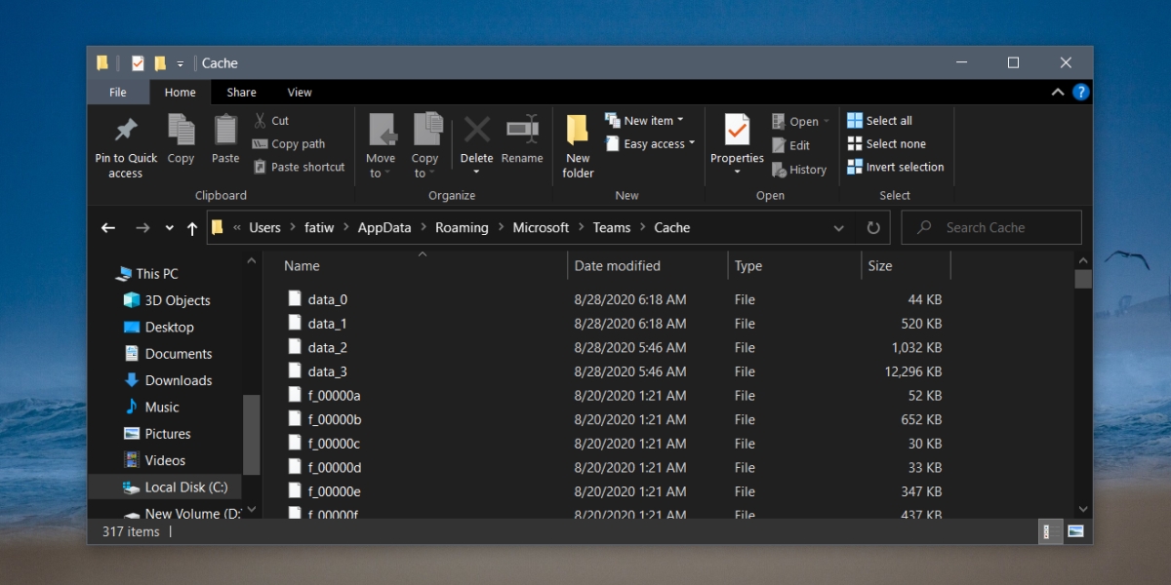This screenshot has width=1171, height=585.
Task: Open Help with the question mark button
Action: point(1080,92)
